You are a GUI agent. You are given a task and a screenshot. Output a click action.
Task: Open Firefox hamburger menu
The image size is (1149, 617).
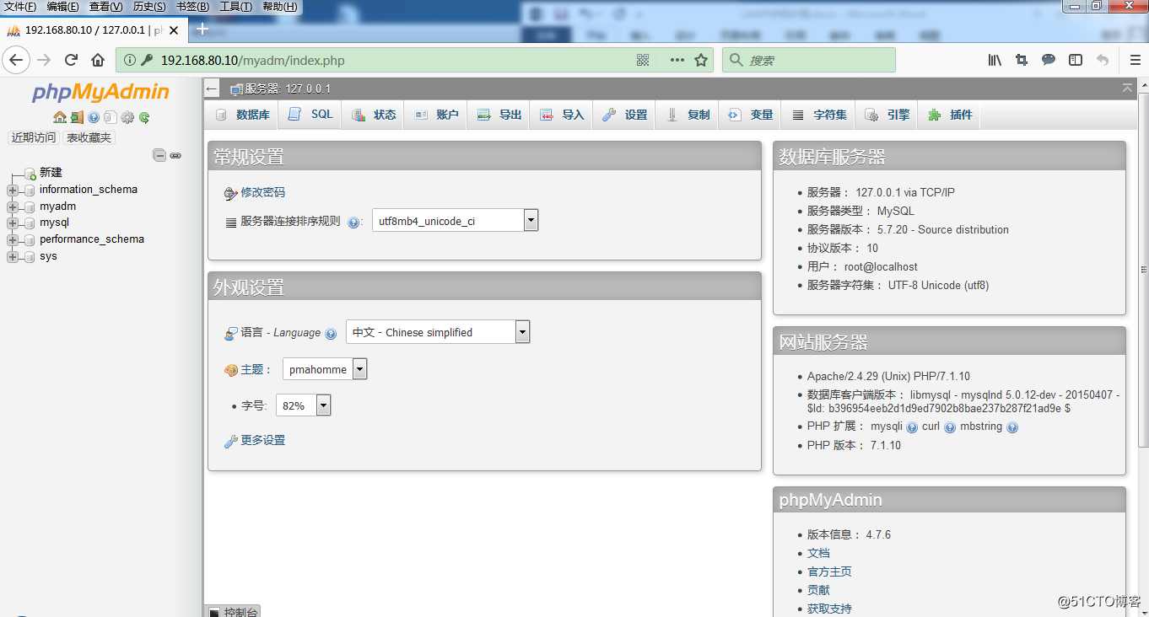click(x=1136, y=60)
